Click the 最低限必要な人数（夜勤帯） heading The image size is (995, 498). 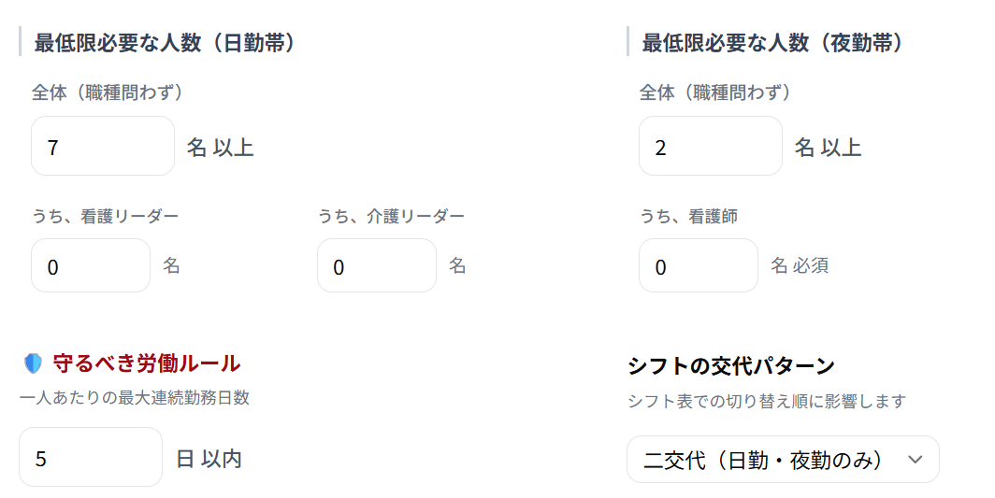pos(771,43)
